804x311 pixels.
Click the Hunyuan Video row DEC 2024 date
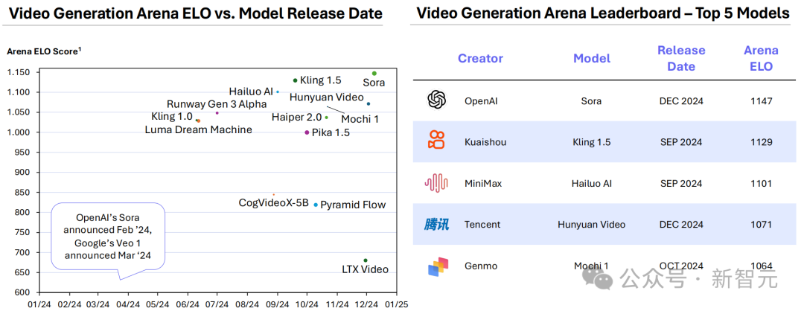click(681, 225)
